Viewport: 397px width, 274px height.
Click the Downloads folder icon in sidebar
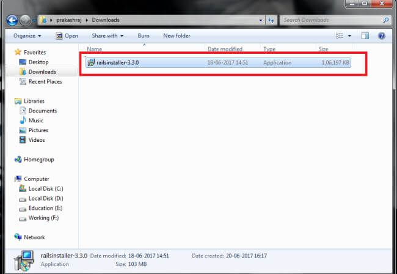point(23,72)
